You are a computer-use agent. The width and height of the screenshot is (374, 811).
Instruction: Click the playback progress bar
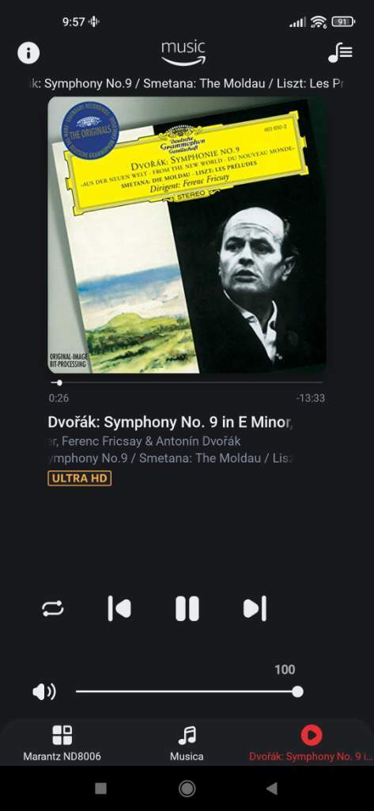187,383
